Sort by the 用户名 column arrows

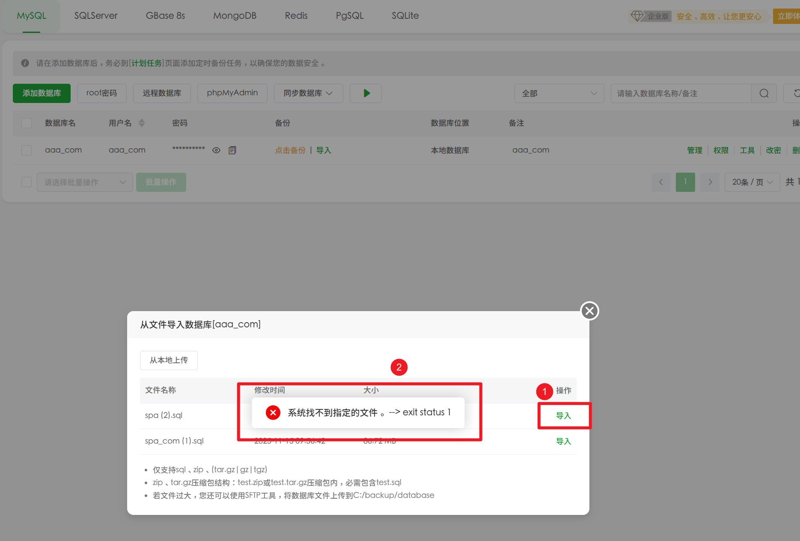coord(142,123)
